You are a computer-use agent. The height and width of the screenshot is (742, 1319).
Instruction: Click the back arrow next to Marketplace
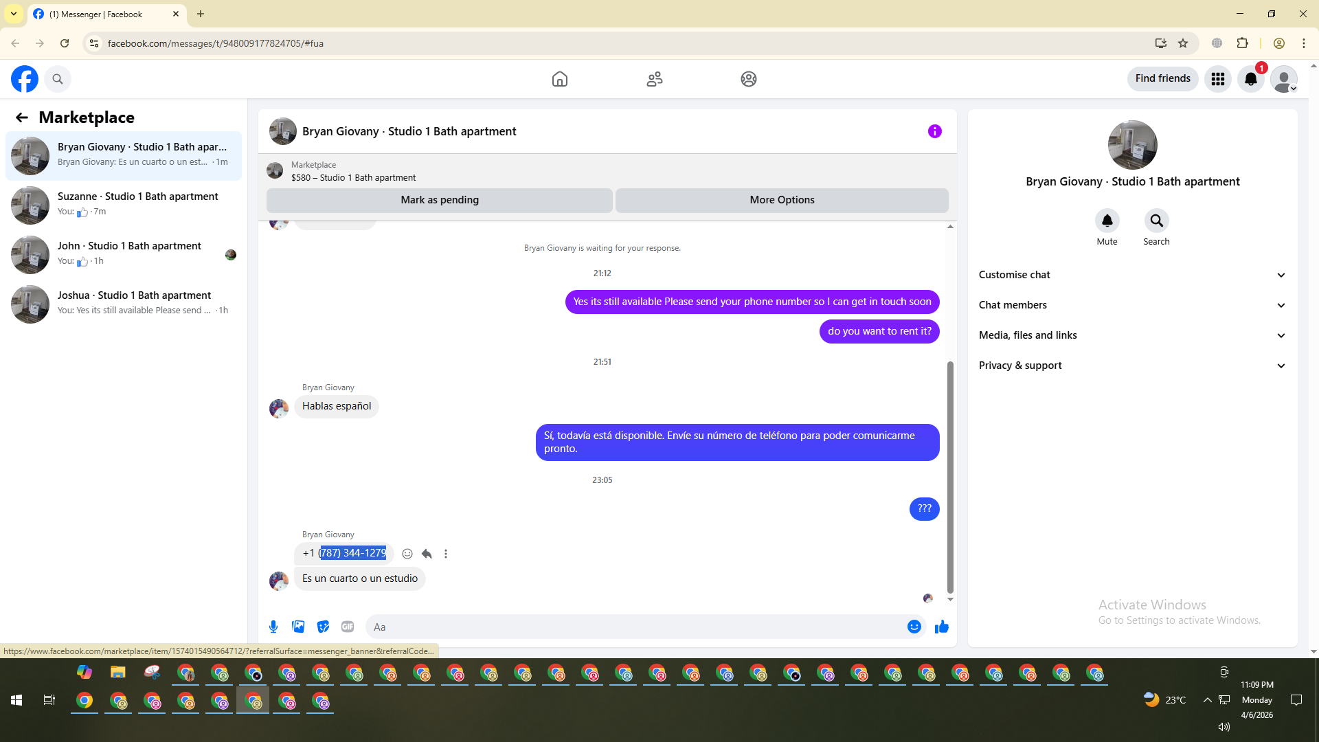pyautogui.click(x=22, y=117)
